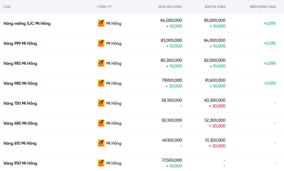284x171 pixels.
Task: Click Mi Hồng logo in Vàng 750 row
Action: 101,103
